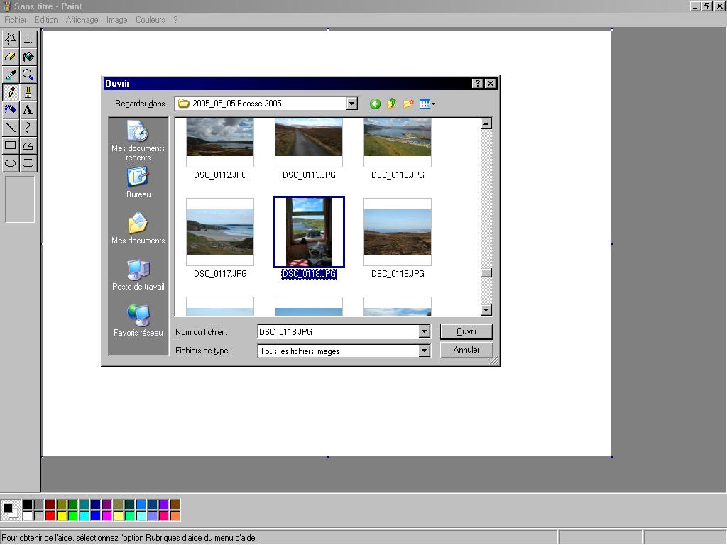Screen dimensions: 727x545
Task: Select the Fill bucket tool
Action: (x=28, y=57)
